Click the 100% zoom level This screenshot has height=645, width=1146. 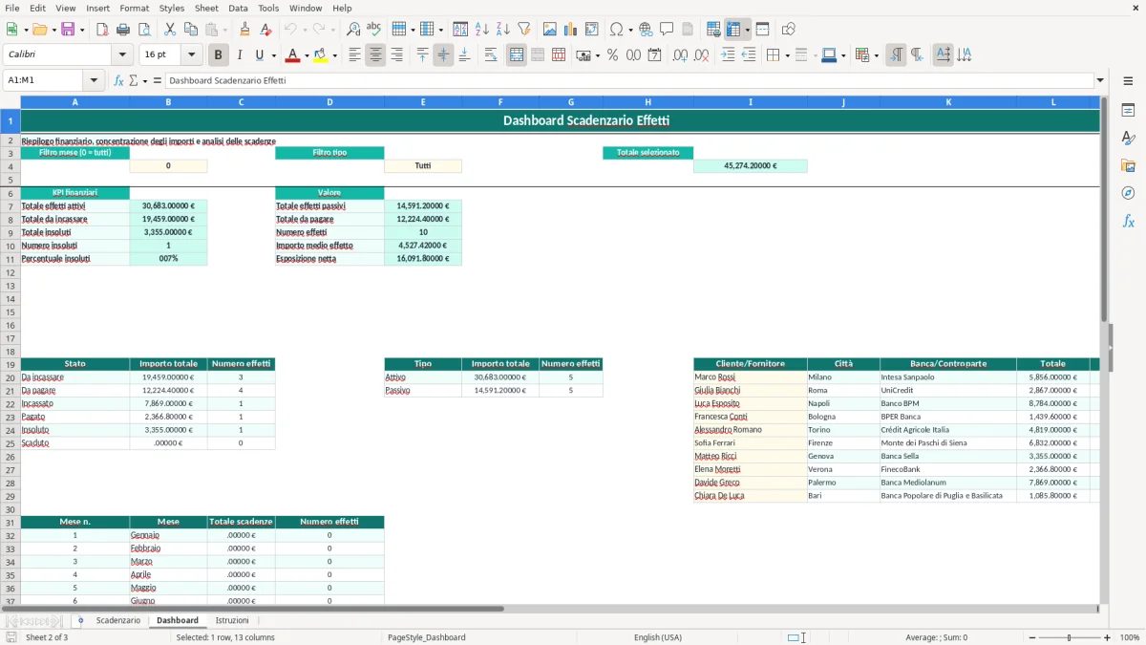(1130, 637)
